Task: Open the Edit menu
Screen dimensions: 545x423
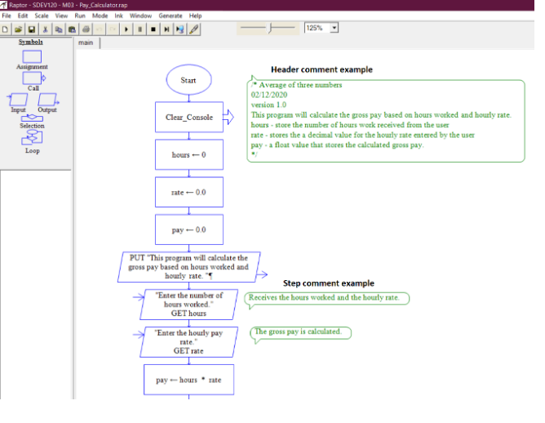Action: pyautogui.click(x=23, y=16)
